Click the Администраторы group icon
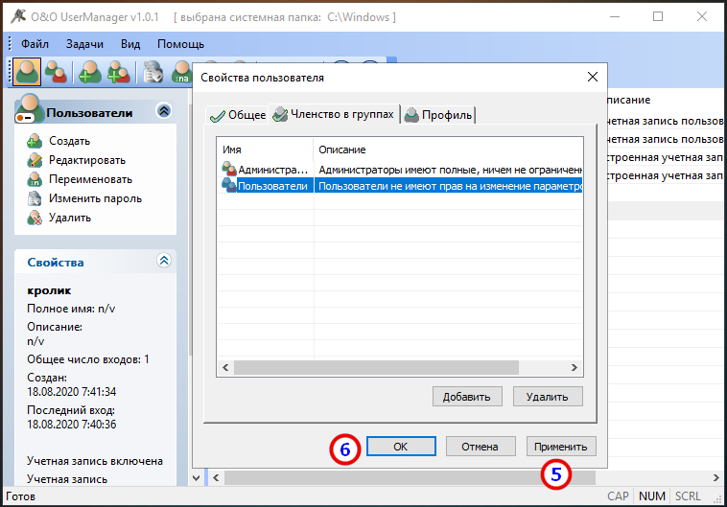 [x=229, y=169]
